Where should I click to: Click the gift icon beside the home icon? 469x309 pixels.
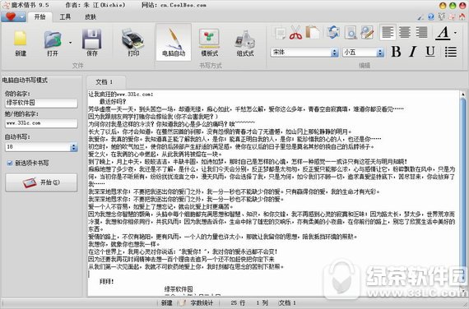[452, 16]
